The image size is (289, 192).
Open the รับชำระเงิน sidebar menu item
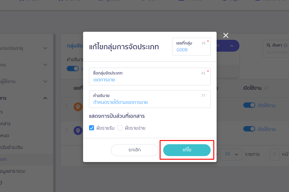pos(12,147)
